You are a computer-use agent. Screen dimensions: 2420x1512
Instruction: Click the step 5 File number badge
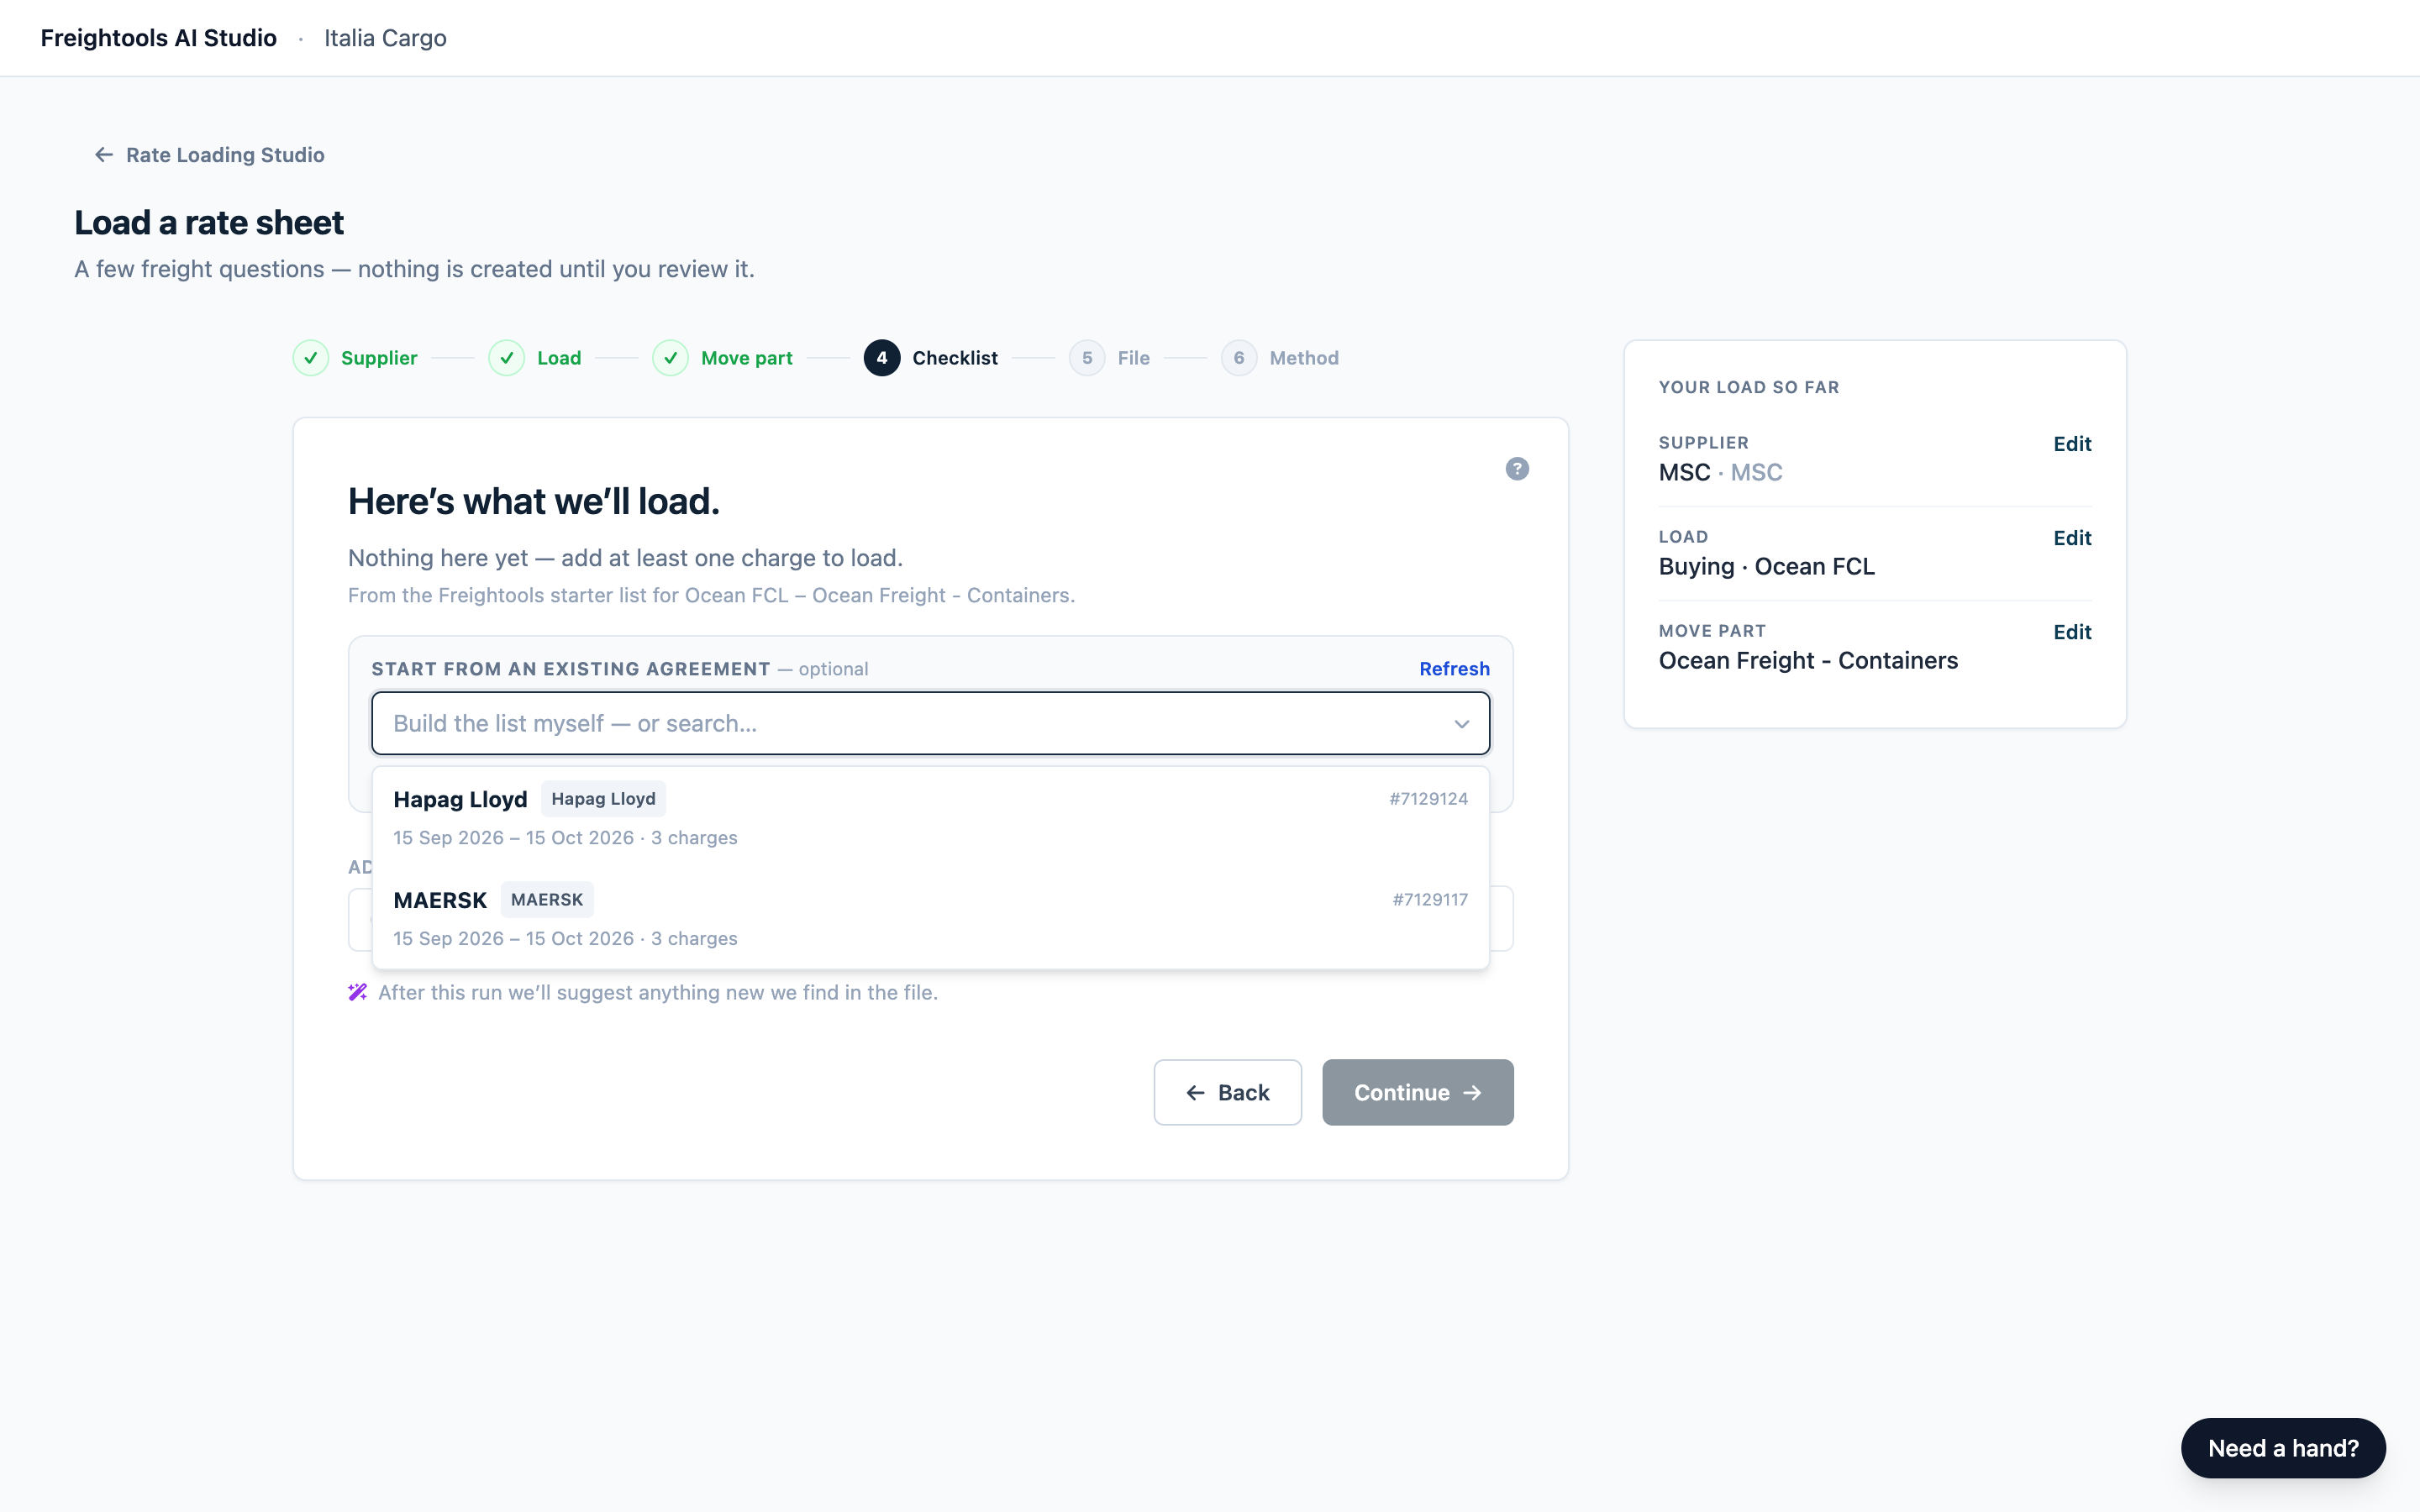(x=1087, y=358)
